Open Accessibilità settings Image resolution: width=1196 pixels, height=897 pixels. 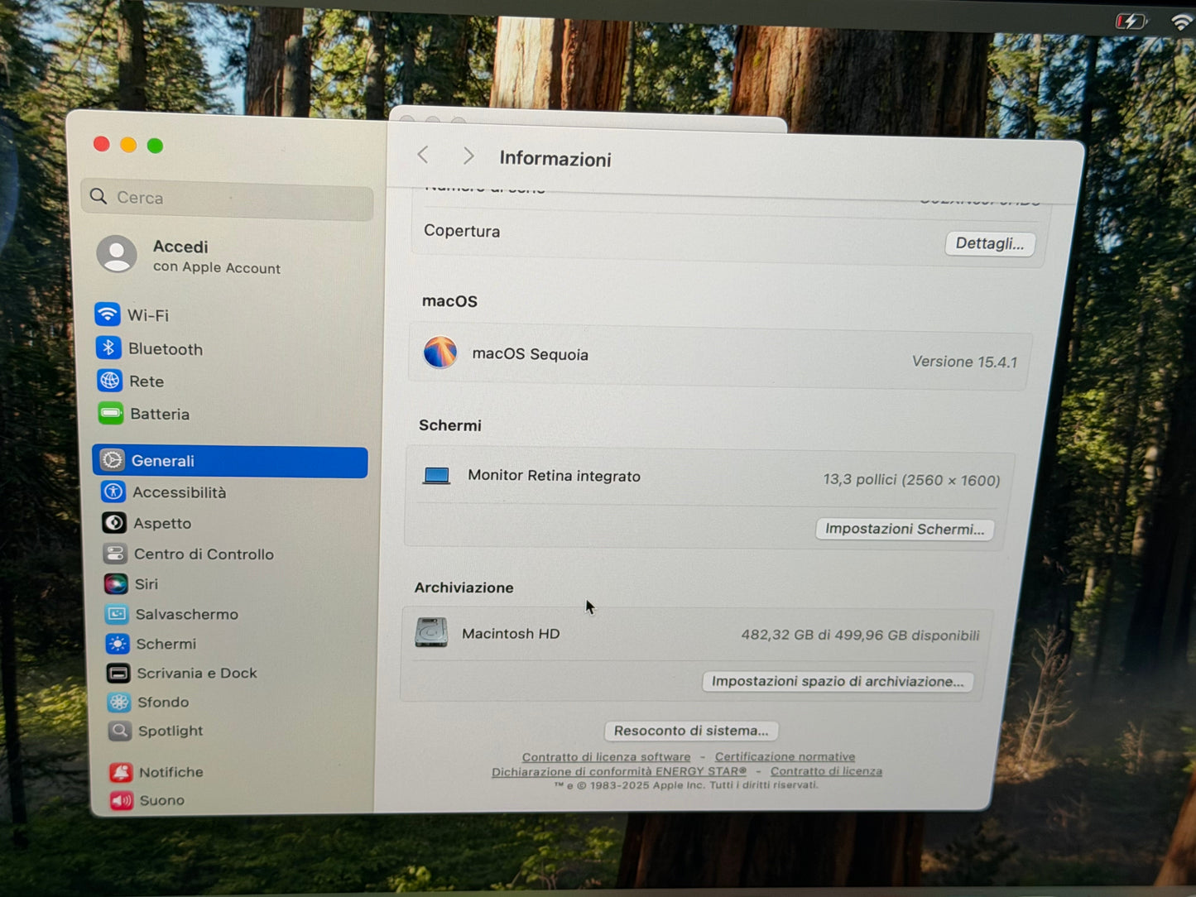pos(164,492)
